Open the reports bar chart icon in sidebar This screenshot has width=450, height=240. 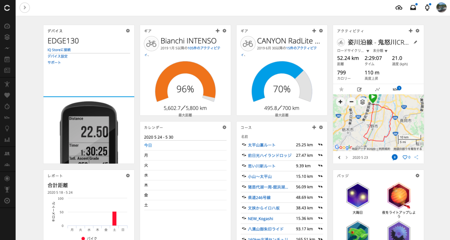[7, 139]
